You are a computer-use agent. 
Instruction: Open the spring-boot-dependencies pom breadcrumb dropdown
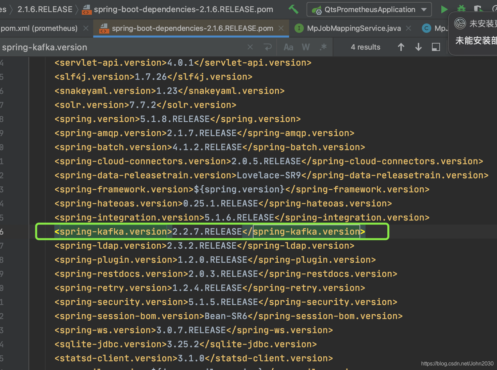tap(183, 9)
